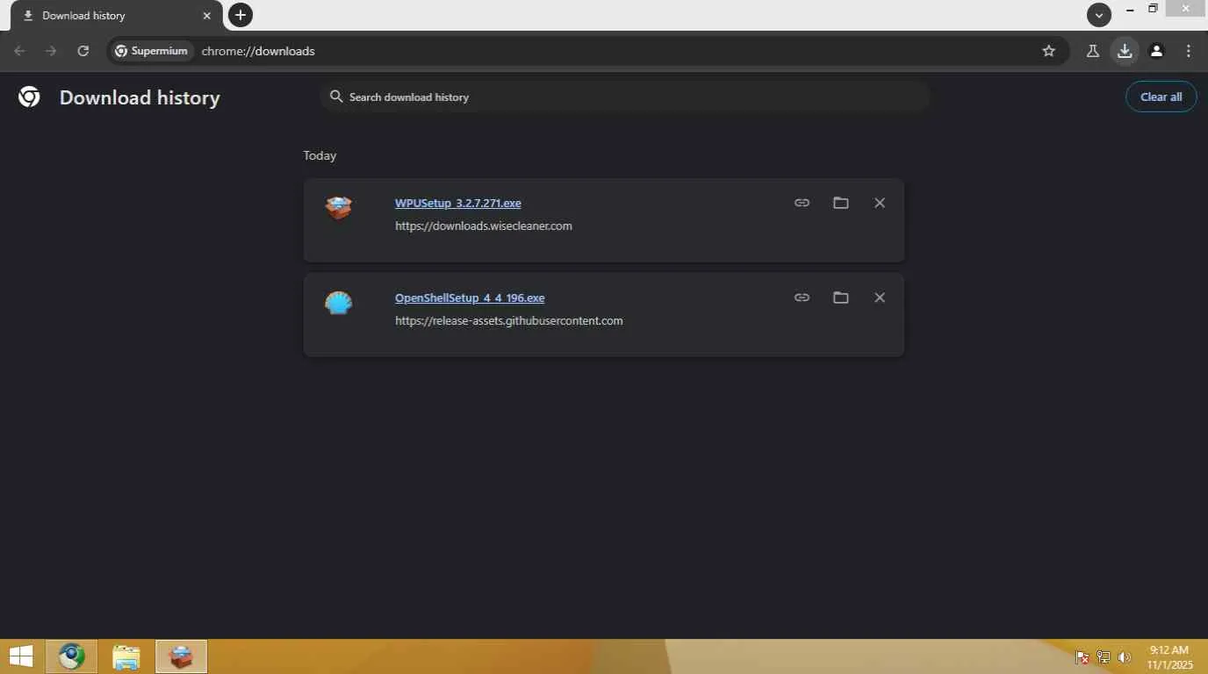Go forward using the forward arrow
Screen dimensions: 1208x674
tap(51, 51)
